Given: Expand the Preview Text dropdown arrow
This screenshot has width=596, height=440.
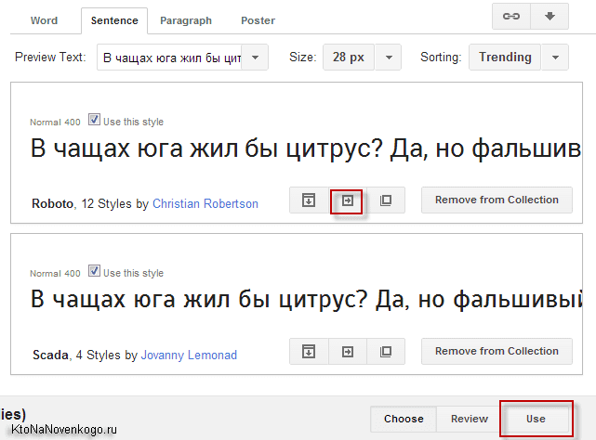Looking at the screenshot, I should (x=255, y=58).
